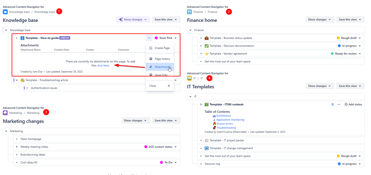The height and width of the screenshot is (175, 371).
Task: Open the Authentication issues page
Action: [x=44, y=88]
